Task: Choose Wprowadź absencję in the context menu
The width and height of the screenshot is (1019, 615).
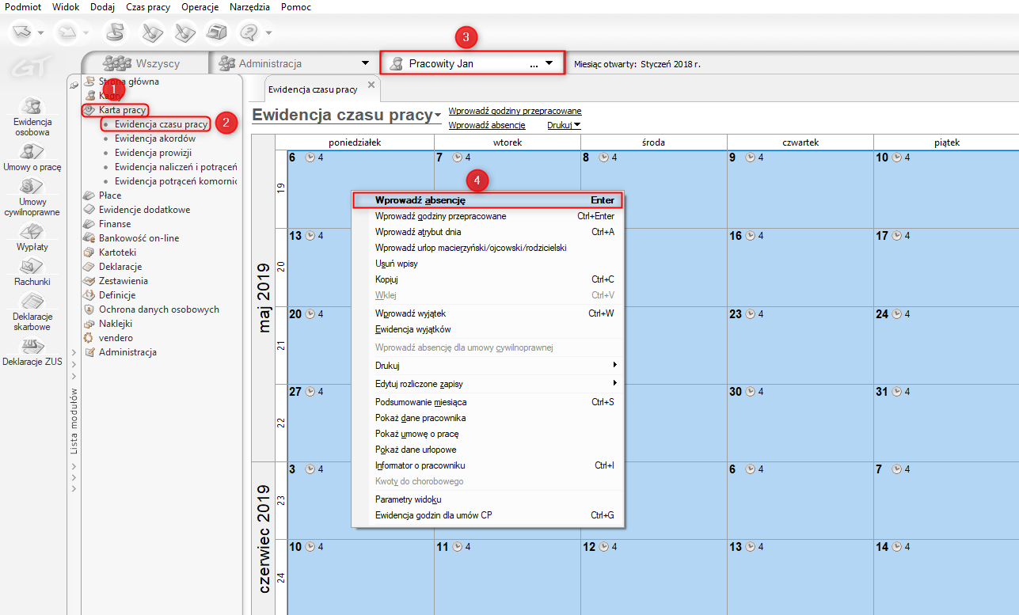Action: (488, 200)
